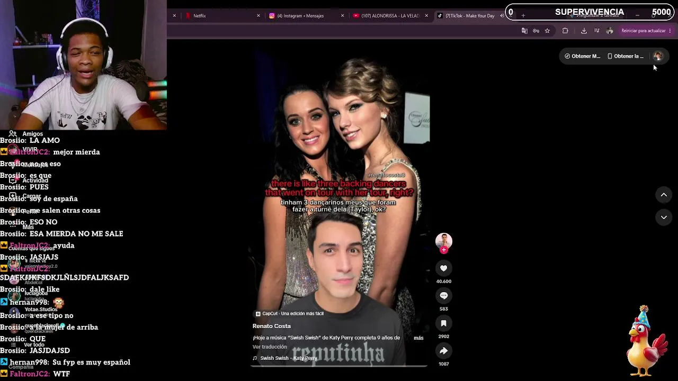This screenshot has width=678, height=381.
Task: Click the 'mejor mierda' chat message
Action: (76, 152)
